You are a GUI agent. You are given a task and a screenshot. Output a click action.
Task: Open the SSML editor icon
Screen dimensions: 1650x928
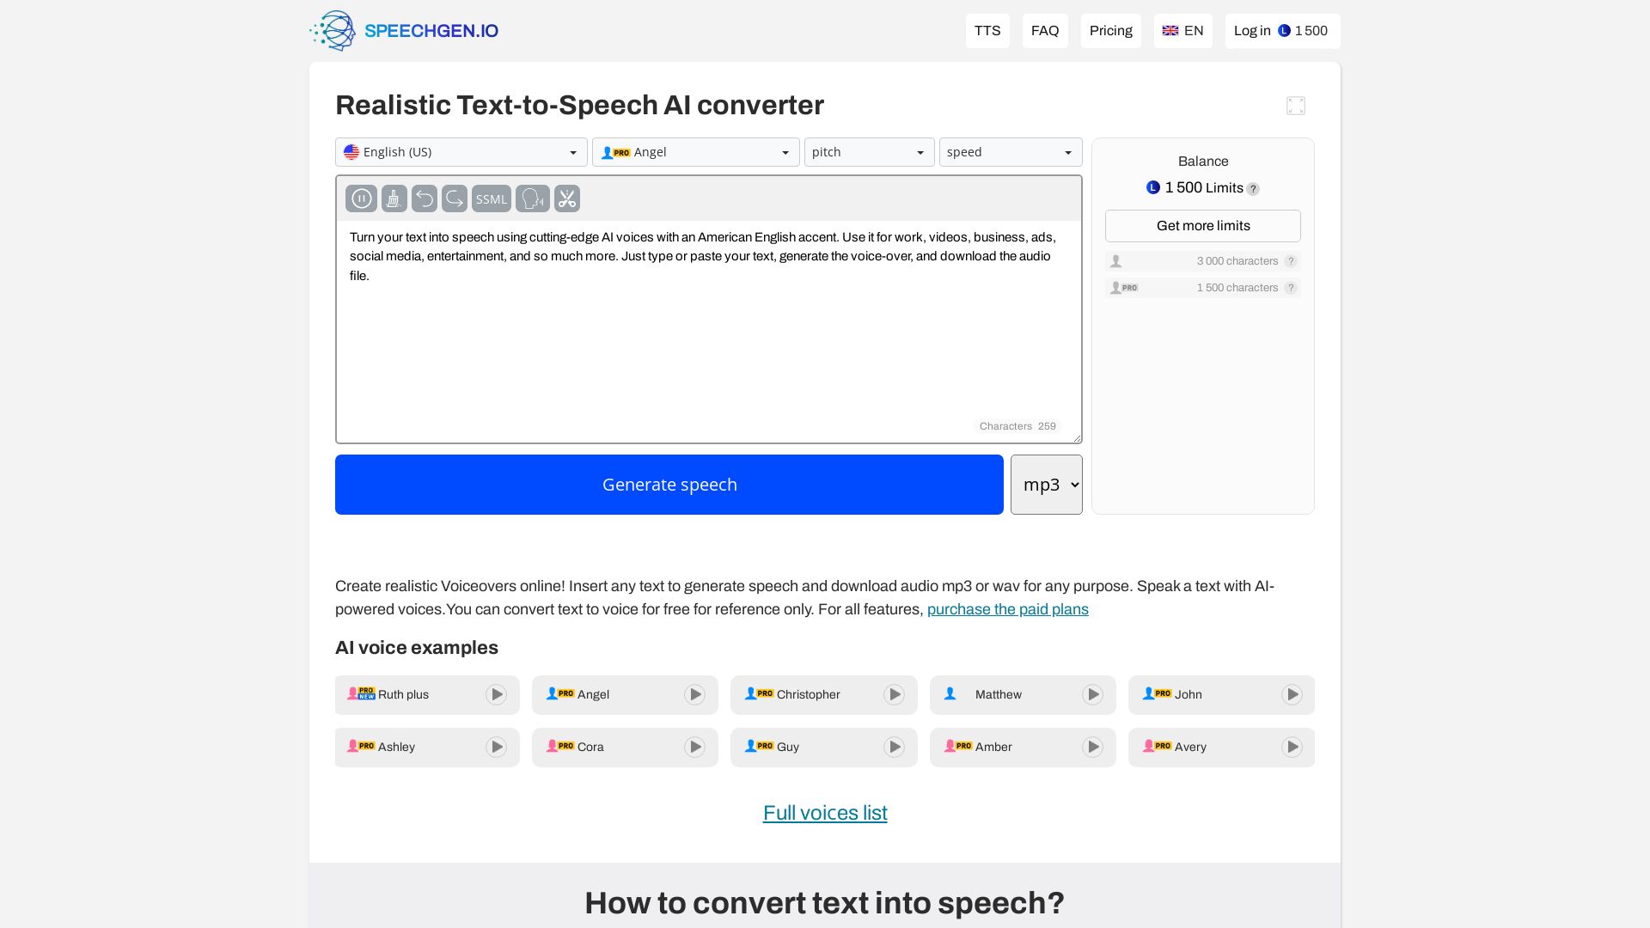tap(491, 198)
